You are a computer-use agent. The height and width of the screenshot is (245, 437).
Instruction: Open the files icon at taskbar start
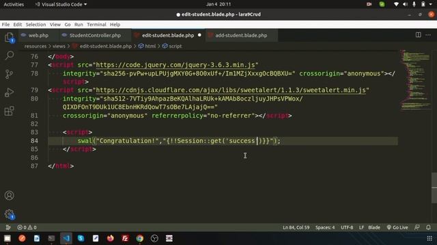(x=8, y=238)
